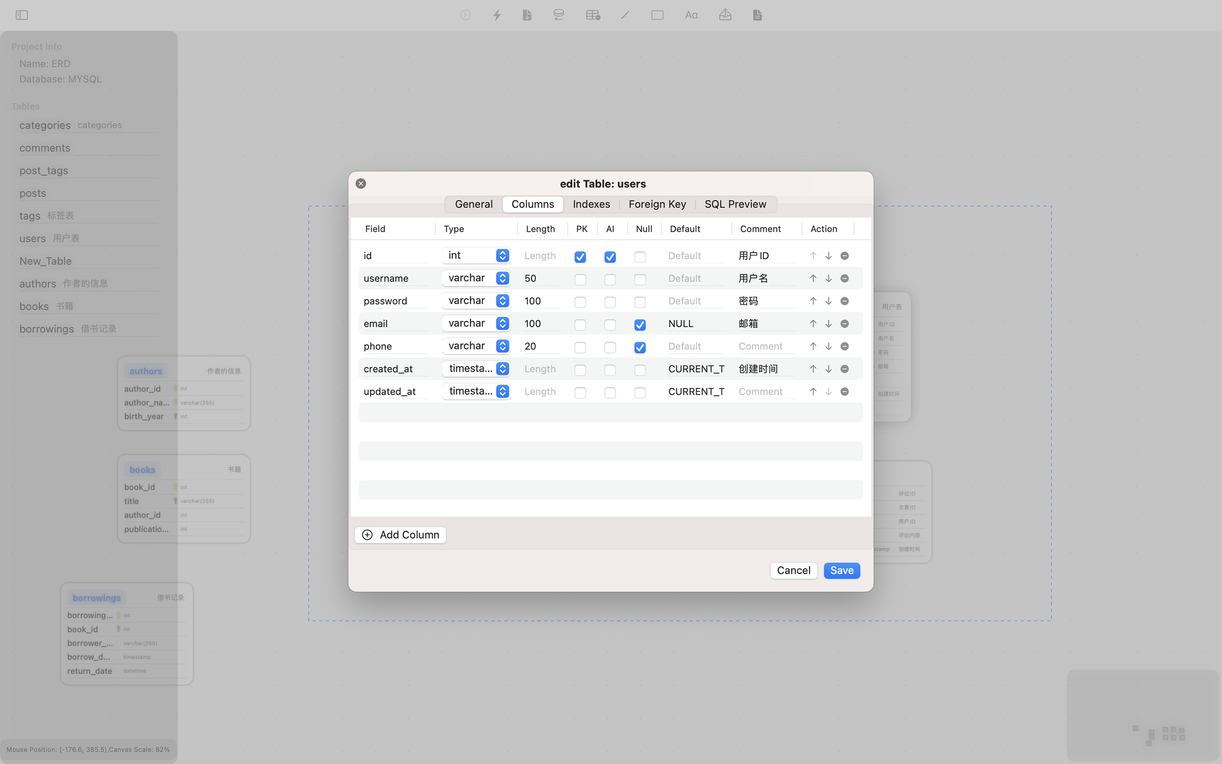Move the id column down

(829, 256)
